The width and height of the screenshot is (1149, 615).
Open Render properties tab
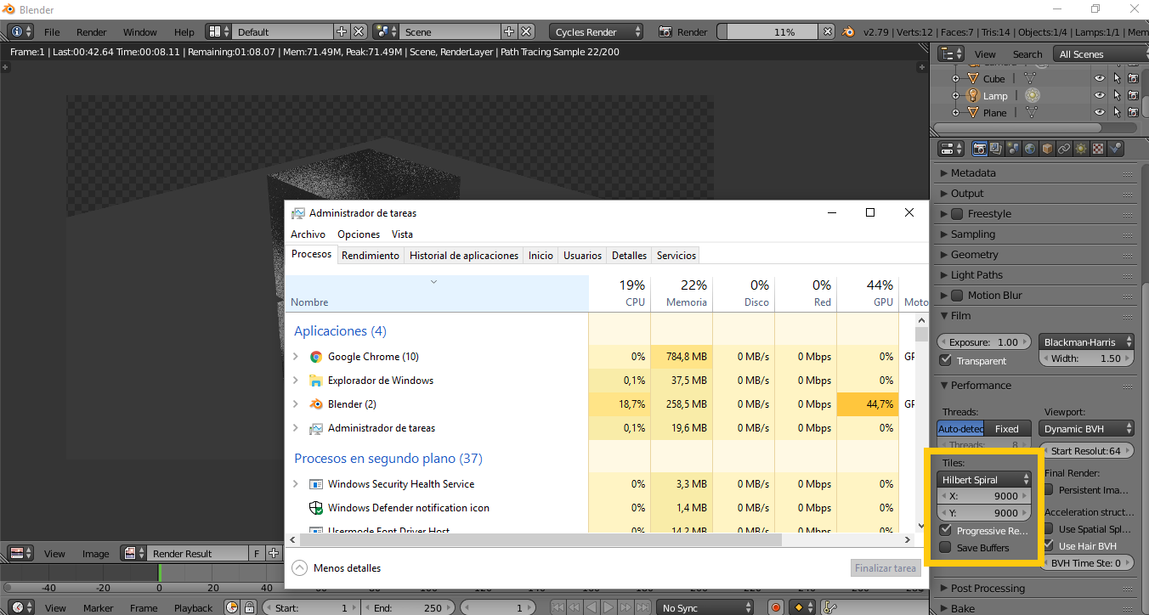(980, 149)
